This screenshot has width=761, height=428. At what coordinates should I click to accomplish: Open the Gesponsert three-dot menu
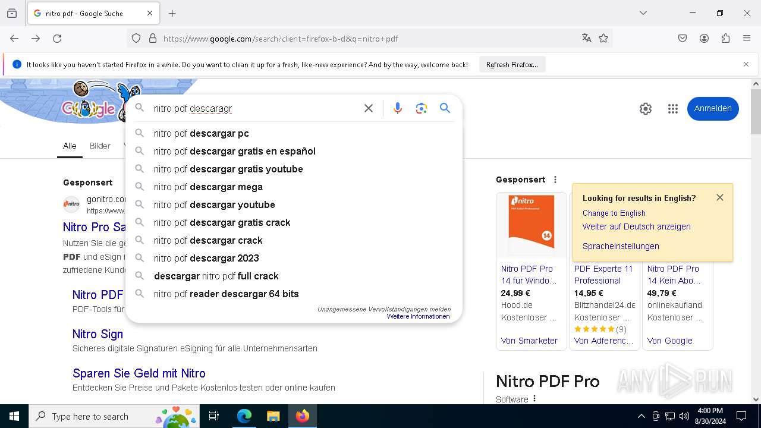click(x=555, y=180)
